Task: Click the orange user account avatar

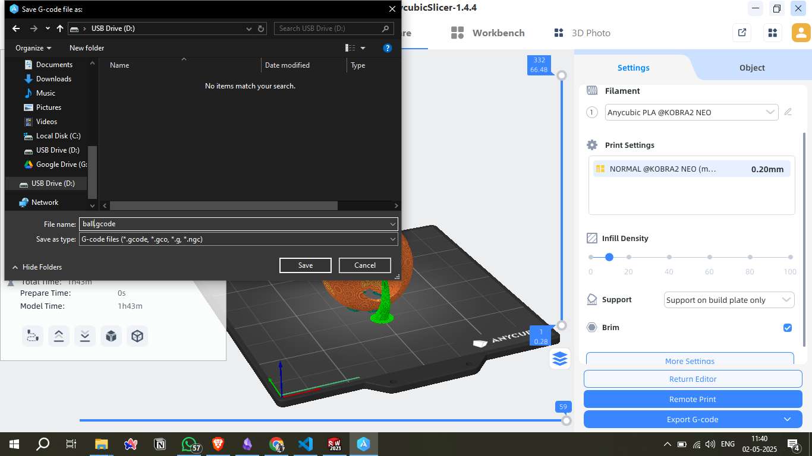Action: pyautogui.click(x=801, y=33)
